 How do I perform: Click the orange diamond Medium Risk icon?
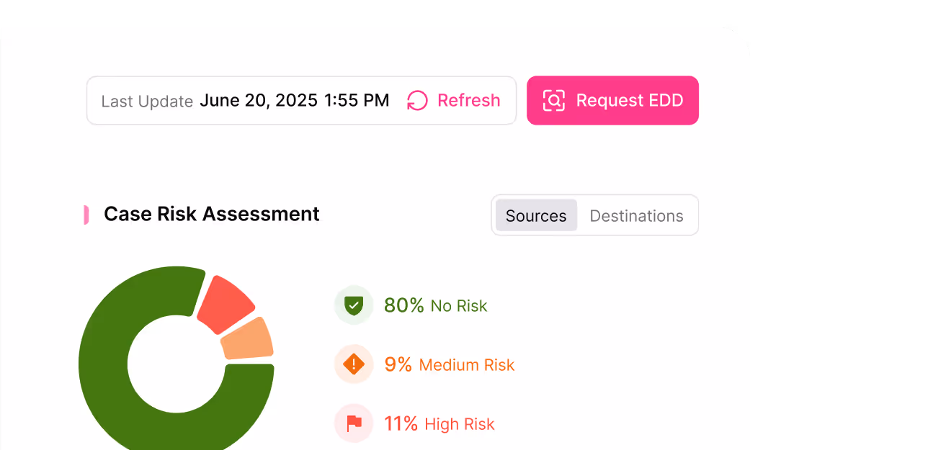point(354,364)
